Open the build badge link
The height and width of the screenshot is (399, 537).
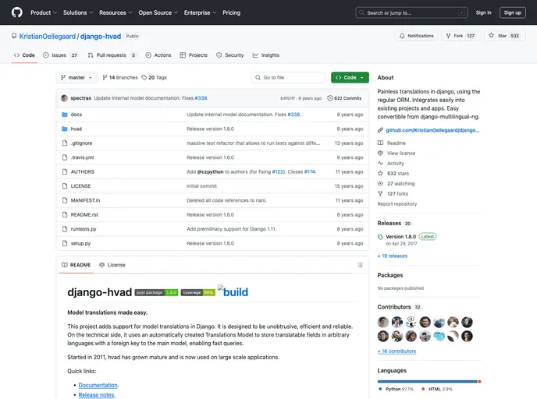(x=233, y=291)
